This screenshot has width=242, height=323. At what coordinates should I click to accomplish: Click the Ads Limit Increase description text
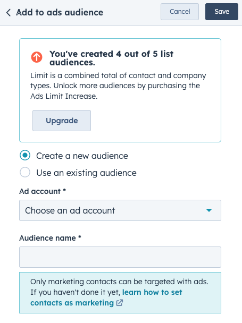pyautogui.click(x=118, y=86)
